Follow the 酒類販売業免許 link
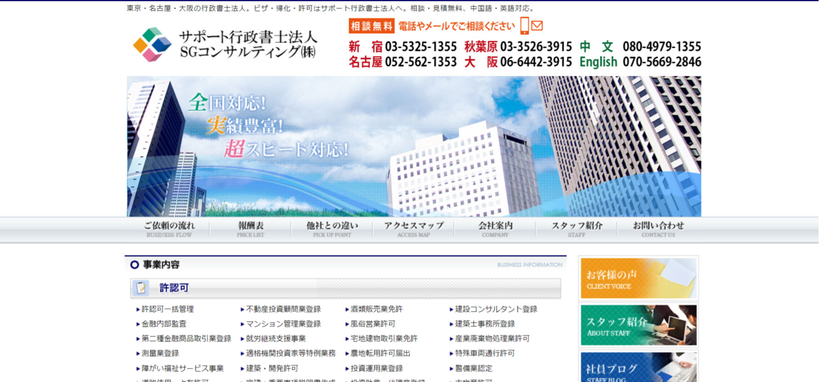The width and height of the screenshot is (819, 382). pos(376,309)
